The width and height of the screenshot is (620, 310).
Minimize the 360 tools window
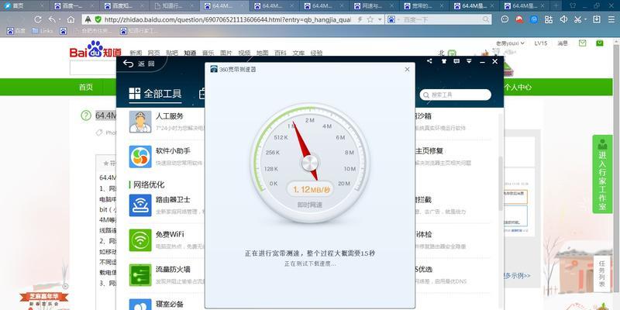point(482,62)
